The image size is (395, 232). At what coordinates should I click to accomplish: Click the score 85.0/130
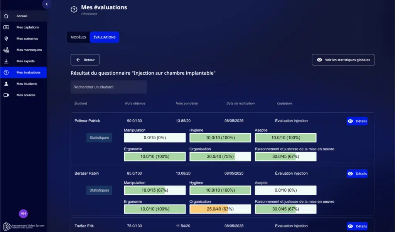pyautogui.click(x=134, y=174)
